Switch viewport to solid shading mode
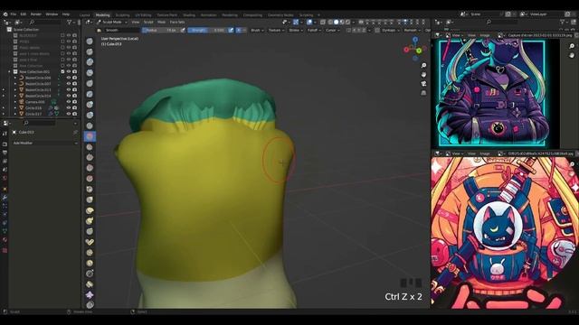This screenshot has height=325, width=579. tap(336, 22)
